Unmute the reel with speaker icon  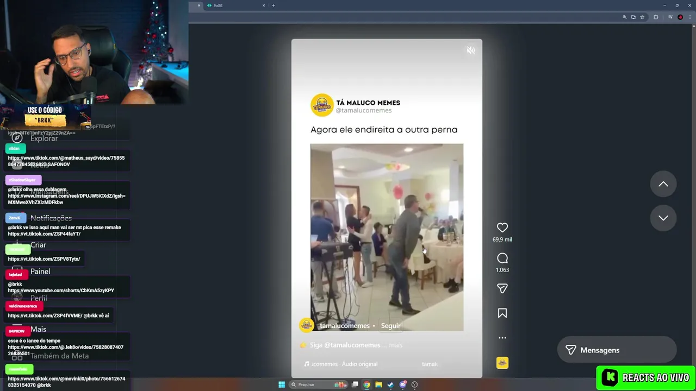471,51
